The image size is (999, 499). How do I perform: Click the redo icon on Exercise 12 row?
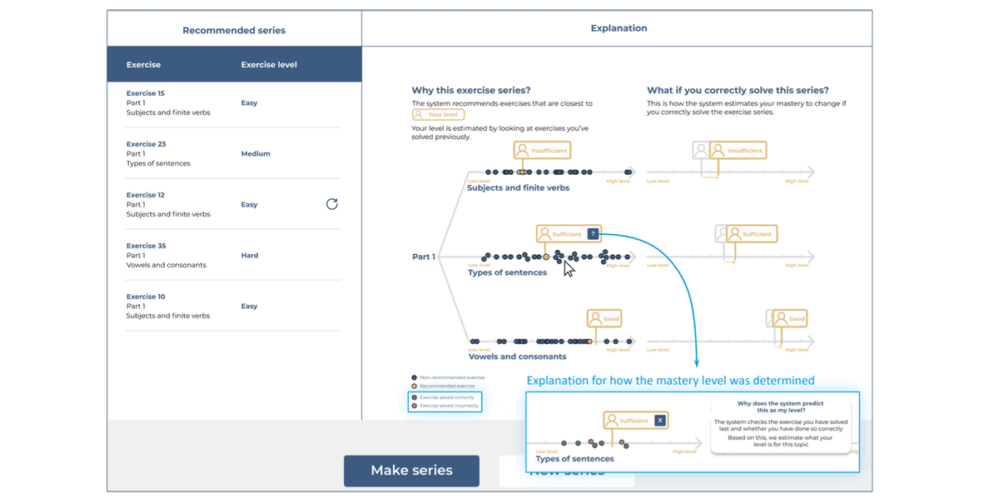[x=332, y=204]
